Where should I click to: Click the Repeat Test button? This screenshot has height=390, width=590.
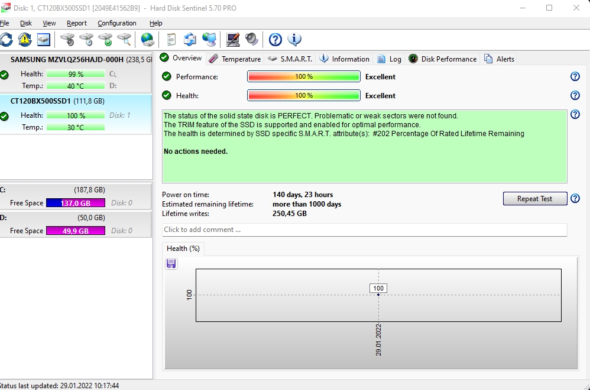tap(534, 199)
